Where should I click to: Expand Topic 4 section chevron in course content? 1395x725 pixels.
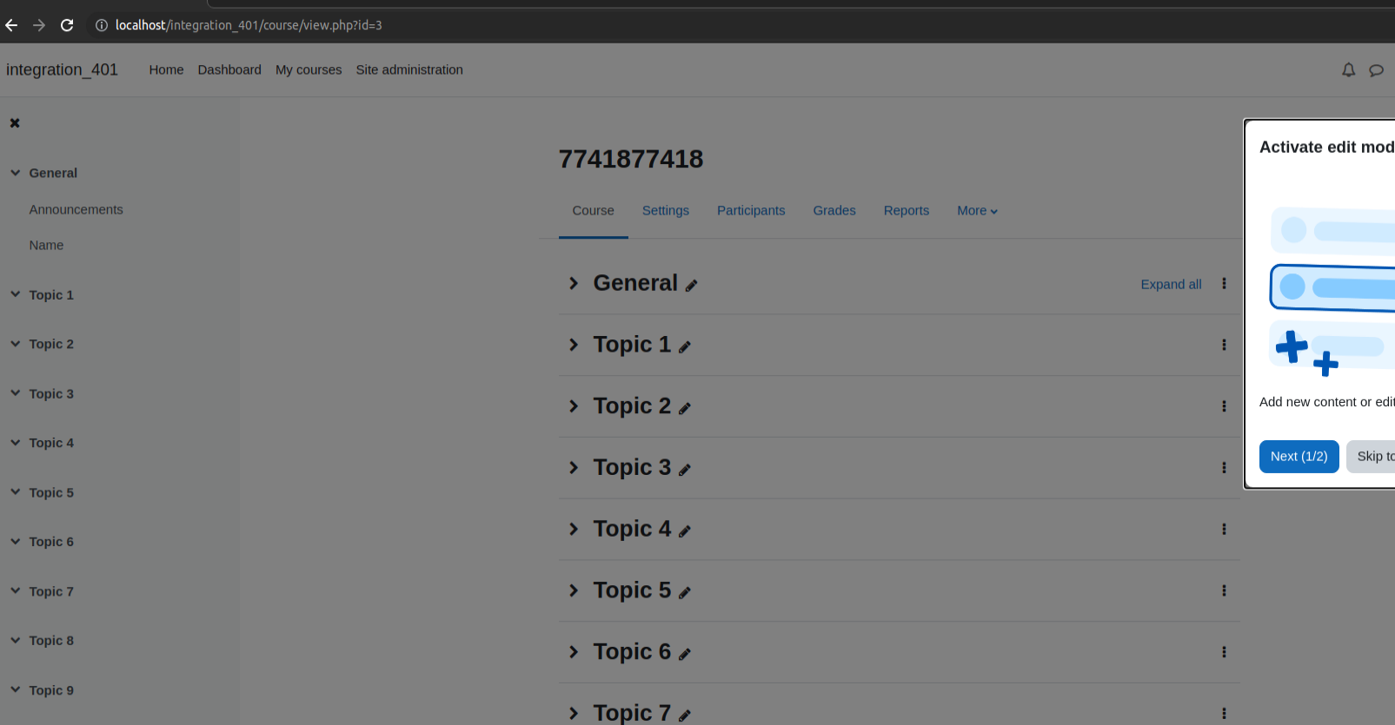click(574, 529)
